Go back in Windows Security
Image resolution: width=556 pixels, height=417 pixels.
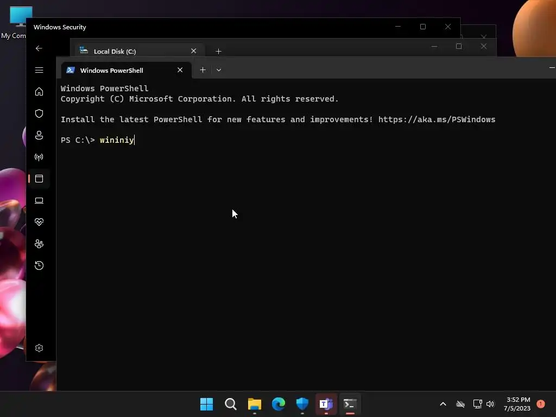[x=39, y=48]
